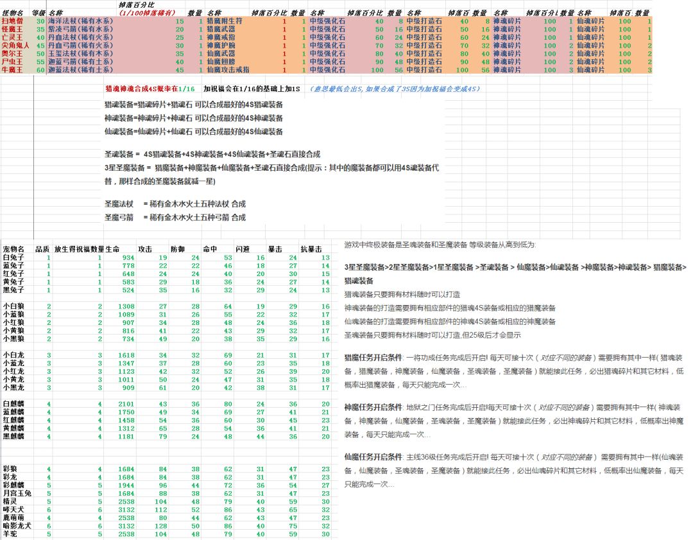The image size is (693, 540).
Task: Click the 加祝福会在1/16的基础上加1S text
Action: (x=252, y=89)
